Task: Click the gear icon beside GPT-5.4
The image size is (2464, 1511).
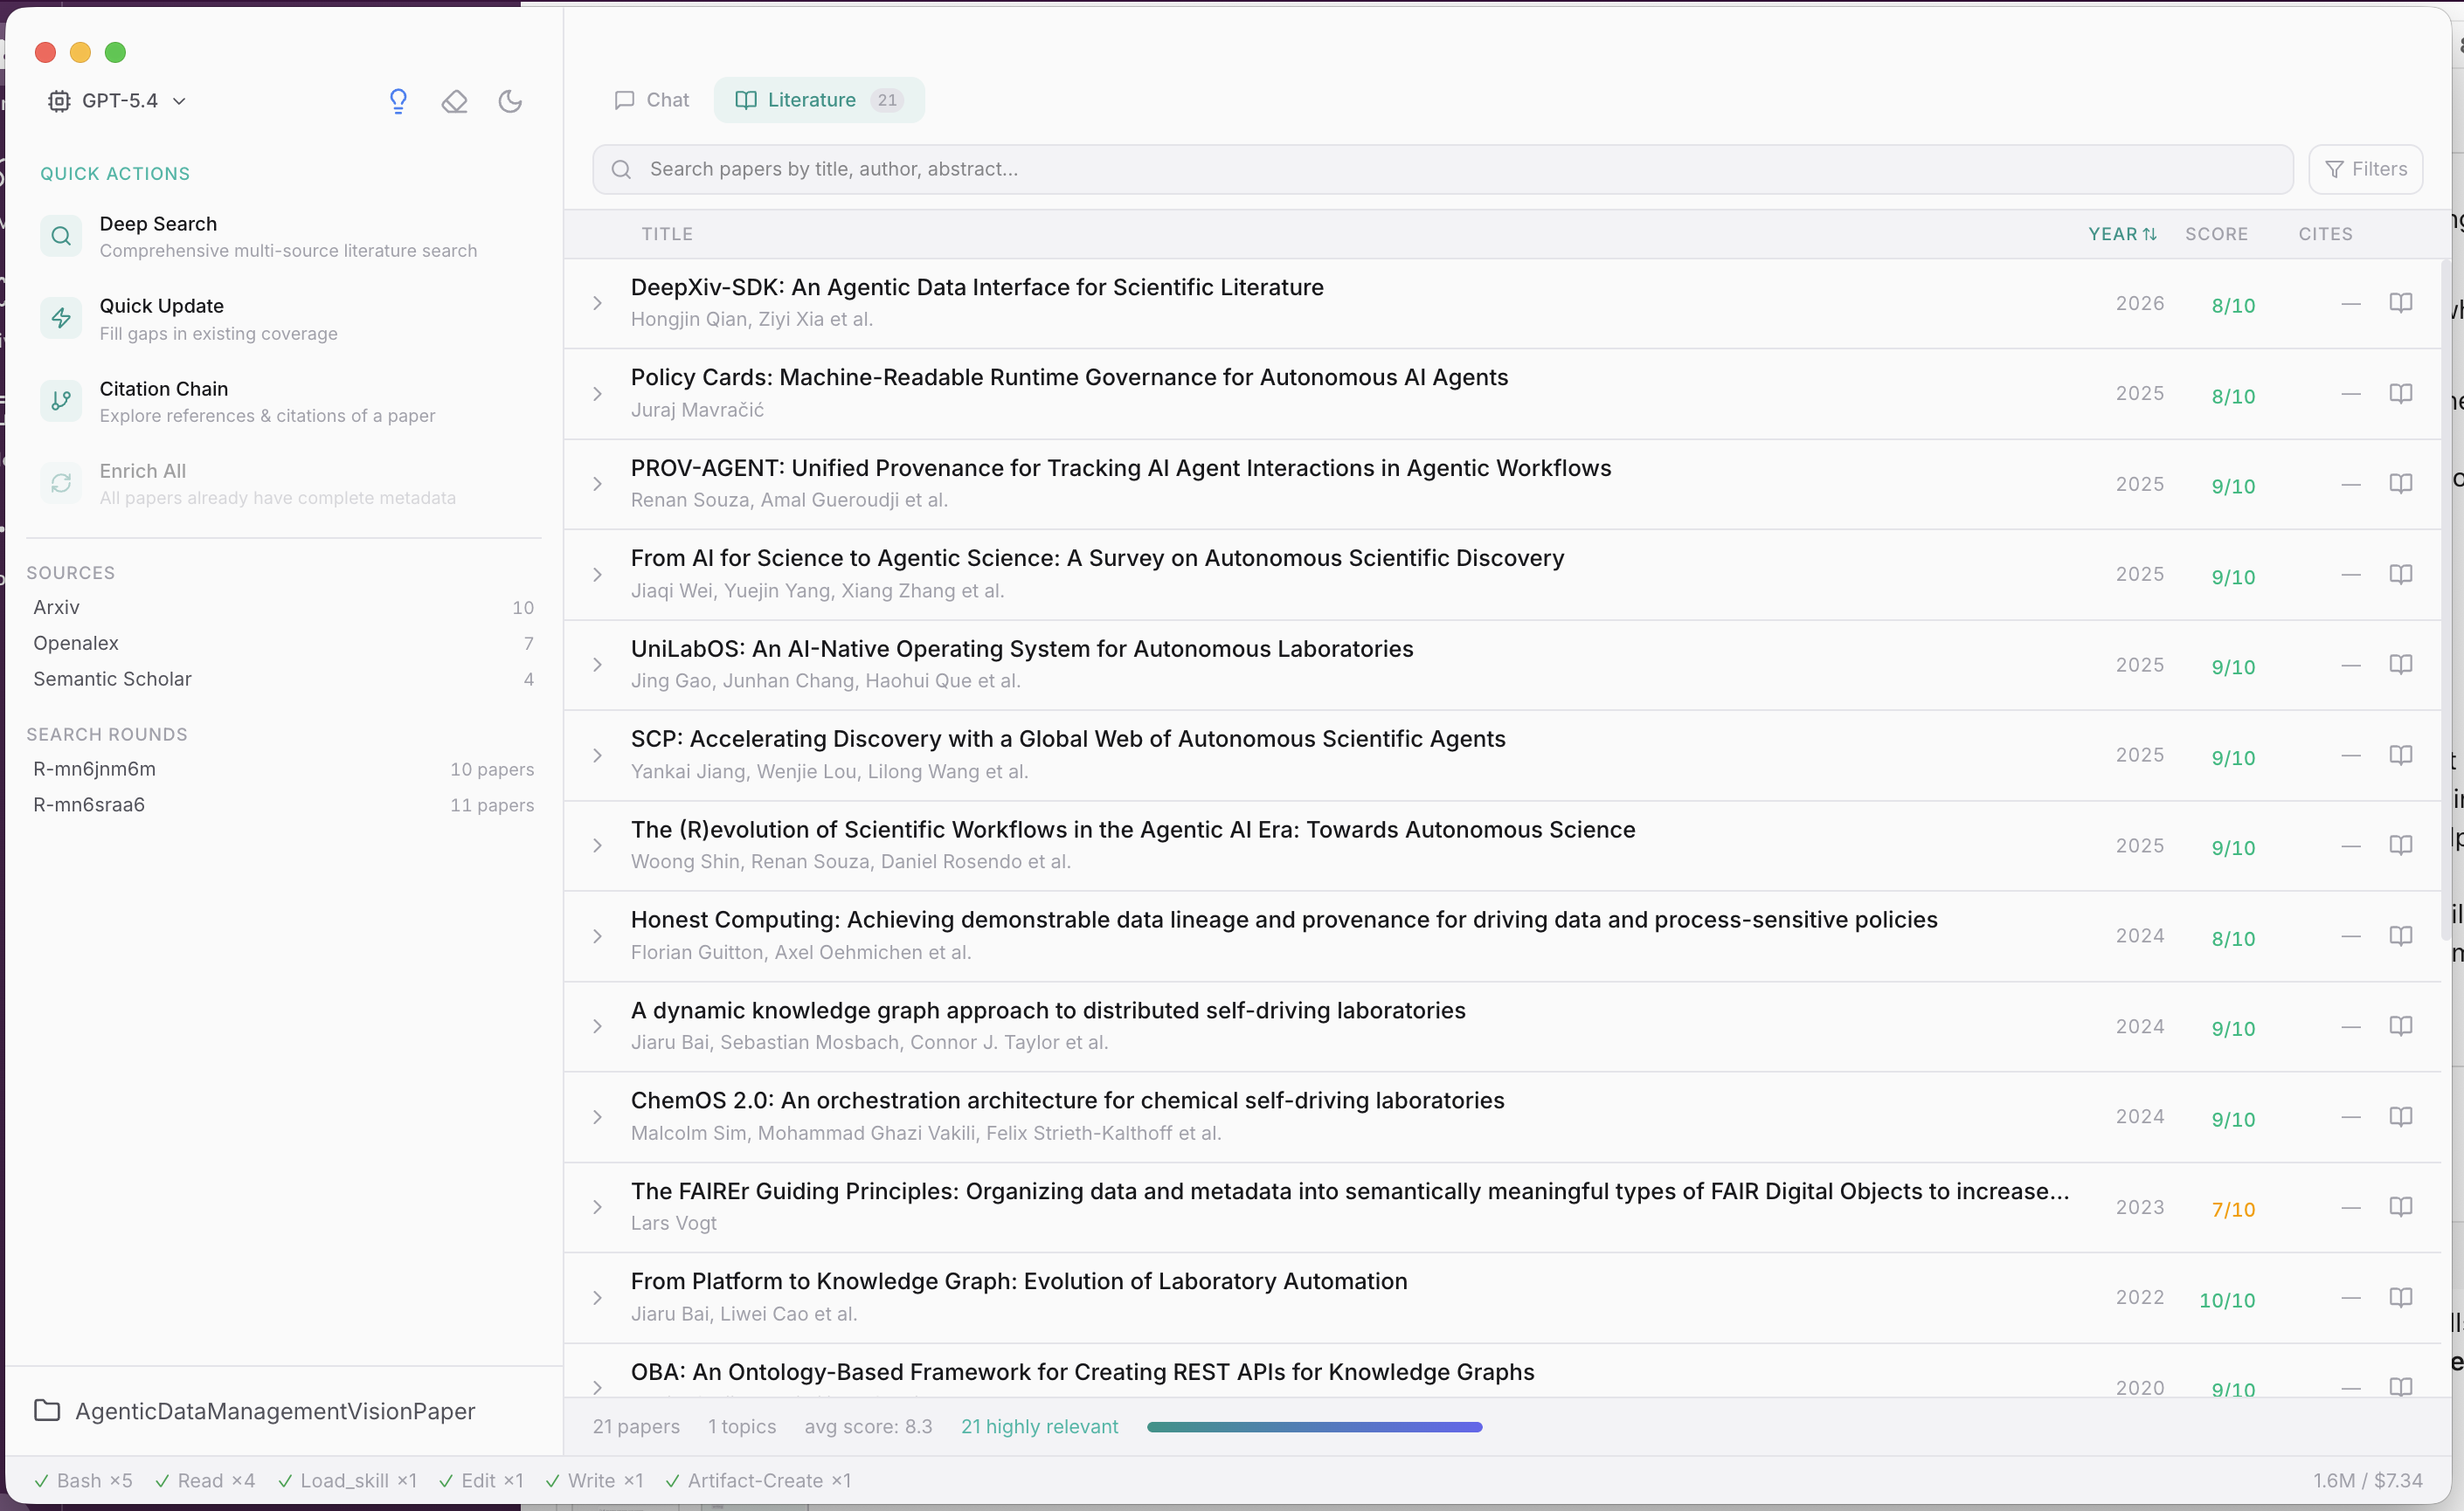Action: point(58,100)
